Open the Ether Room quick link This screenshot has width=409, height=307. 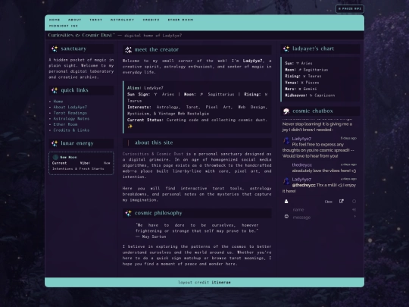tap(65, 124)
